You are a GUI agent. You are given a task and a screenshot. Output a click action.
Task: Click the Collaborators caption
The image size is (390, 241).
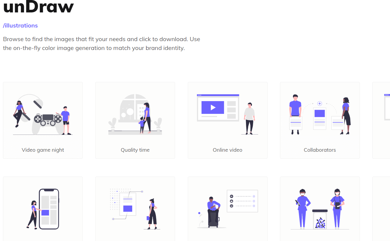[320, 150]
